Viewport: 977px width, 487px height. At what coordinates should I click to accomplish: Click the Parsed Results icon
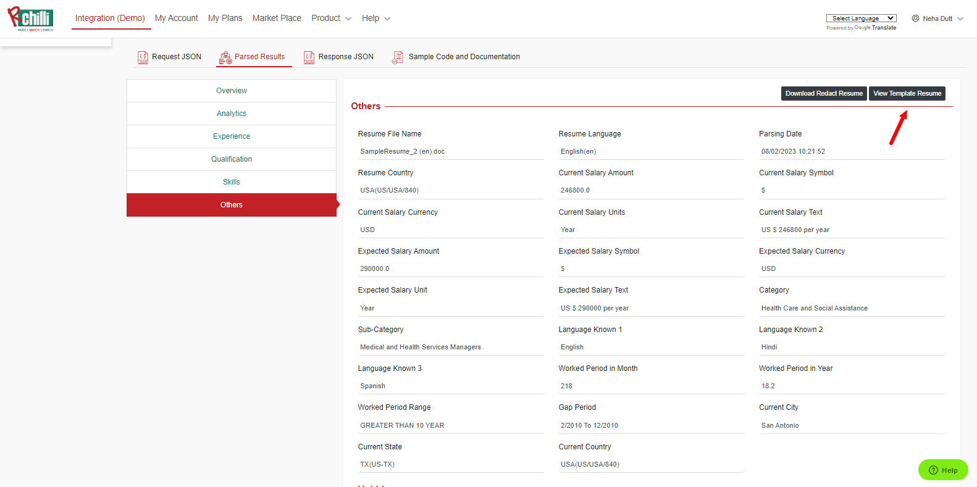click(225, 57)
